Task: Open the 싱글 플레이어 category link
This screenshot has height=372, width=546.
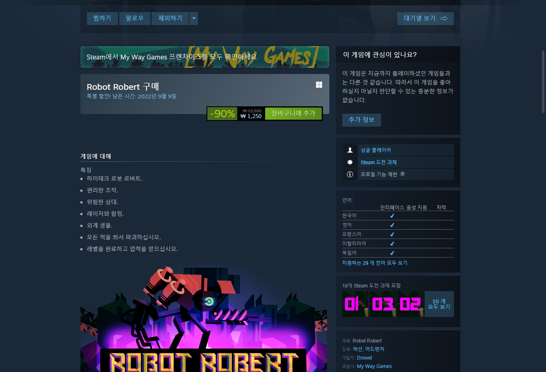Action: click(x=376, y=150)
